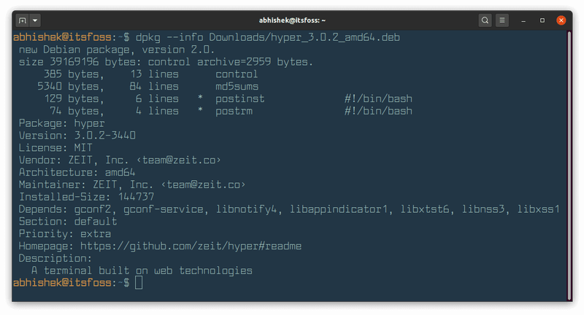Click the Vendor email team@zeit.co
Viewport: 584px width, 315px height.
click(191, 160)
